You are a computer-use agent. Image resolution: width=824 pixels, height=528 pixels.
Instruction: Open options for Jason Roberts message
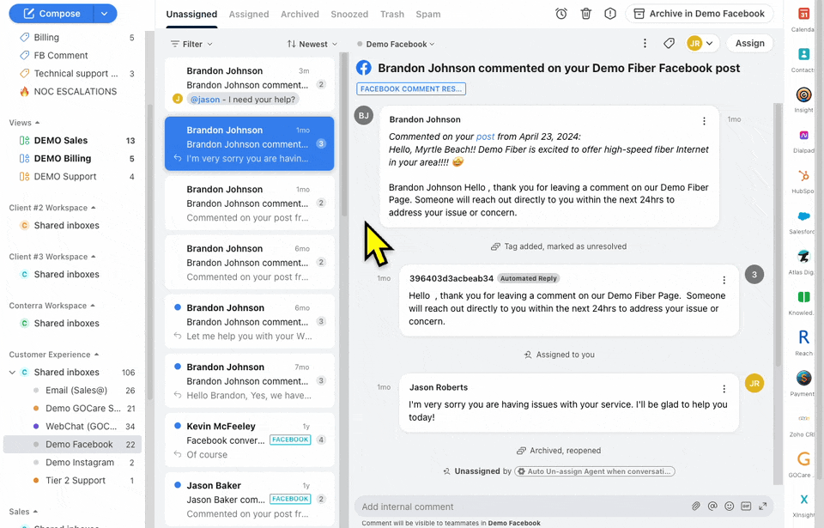(x=724, y=389)
